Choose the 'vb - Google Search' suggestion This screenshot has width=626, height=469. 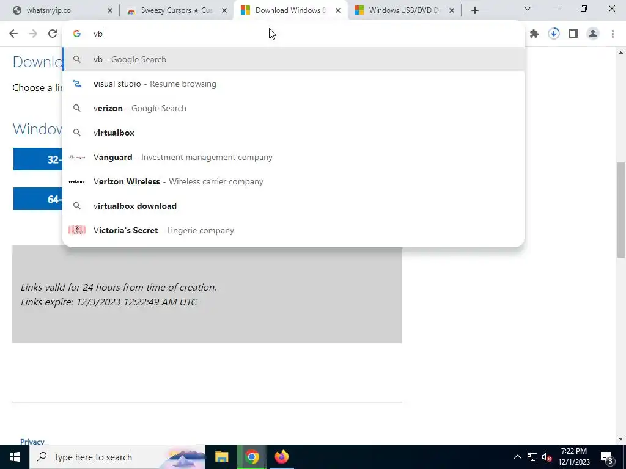click(x=293, y=59)
